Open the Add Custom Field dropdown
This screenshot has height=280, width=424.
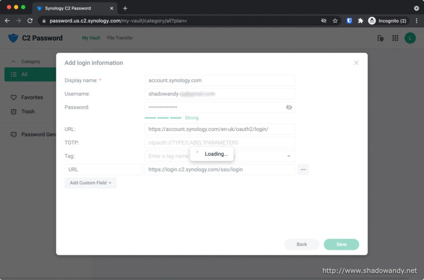click(90, 183)
